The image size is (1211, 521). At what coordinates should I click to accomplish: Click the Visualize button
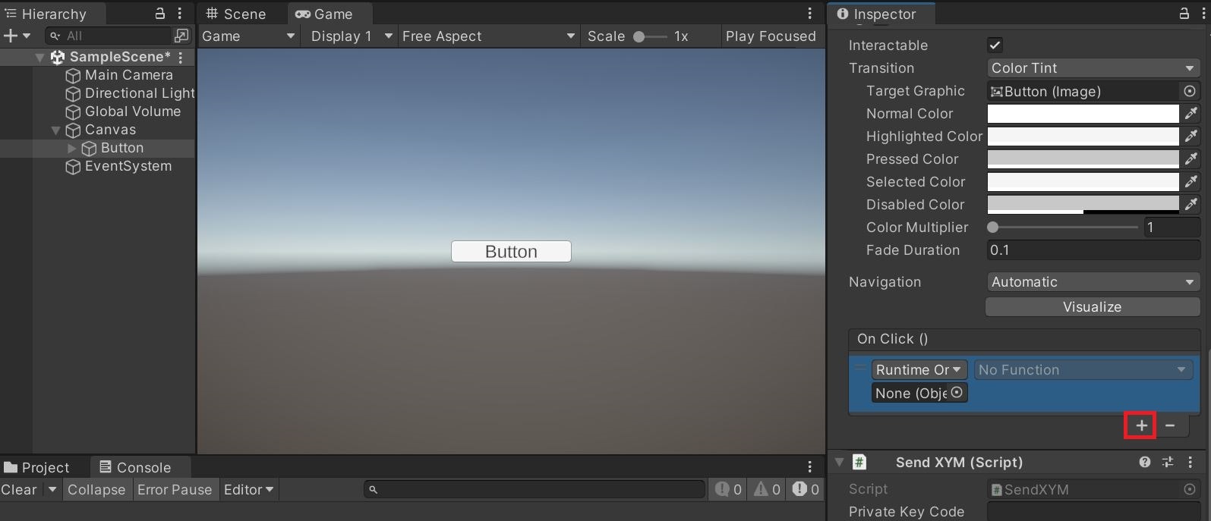click(1093, 307)
